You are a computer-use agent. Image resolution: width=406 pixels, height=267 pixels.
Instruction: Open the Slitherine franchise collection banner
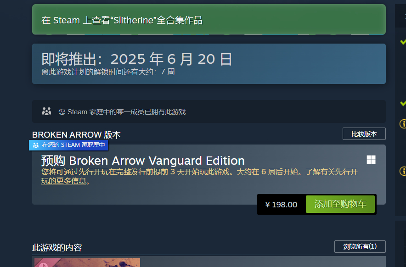pos(209,19)
